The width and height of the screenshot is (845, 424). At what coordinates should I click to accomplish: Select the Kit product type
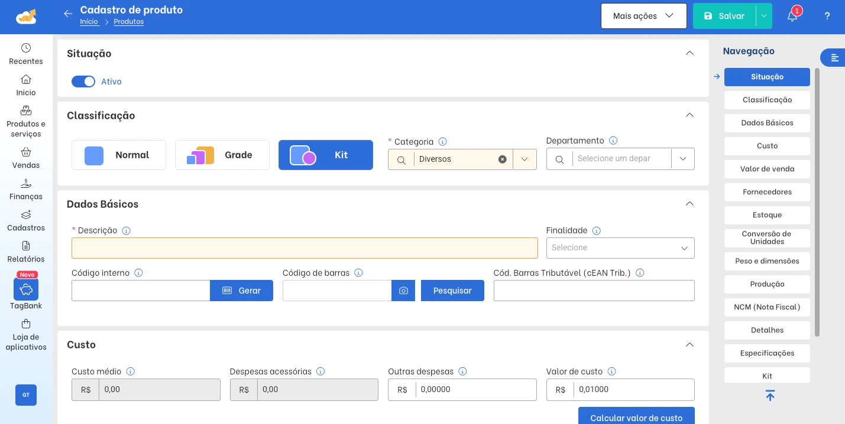pos(326,155)
